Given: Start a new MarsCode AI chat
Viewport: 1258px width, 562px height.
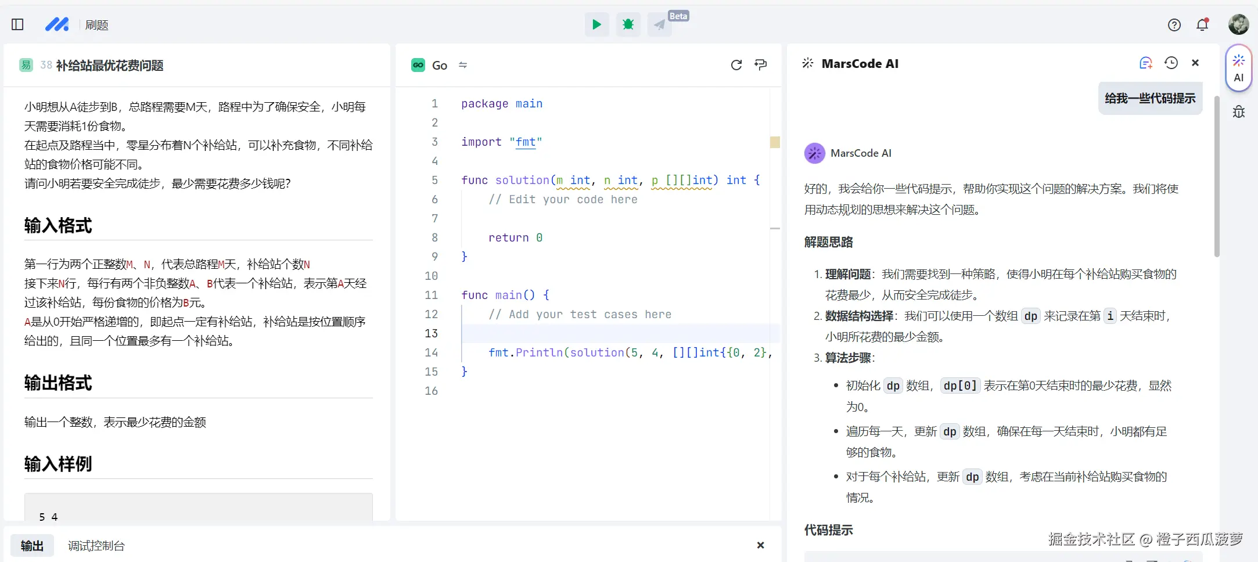Looking at the screenshot, I should point(1146,63).
